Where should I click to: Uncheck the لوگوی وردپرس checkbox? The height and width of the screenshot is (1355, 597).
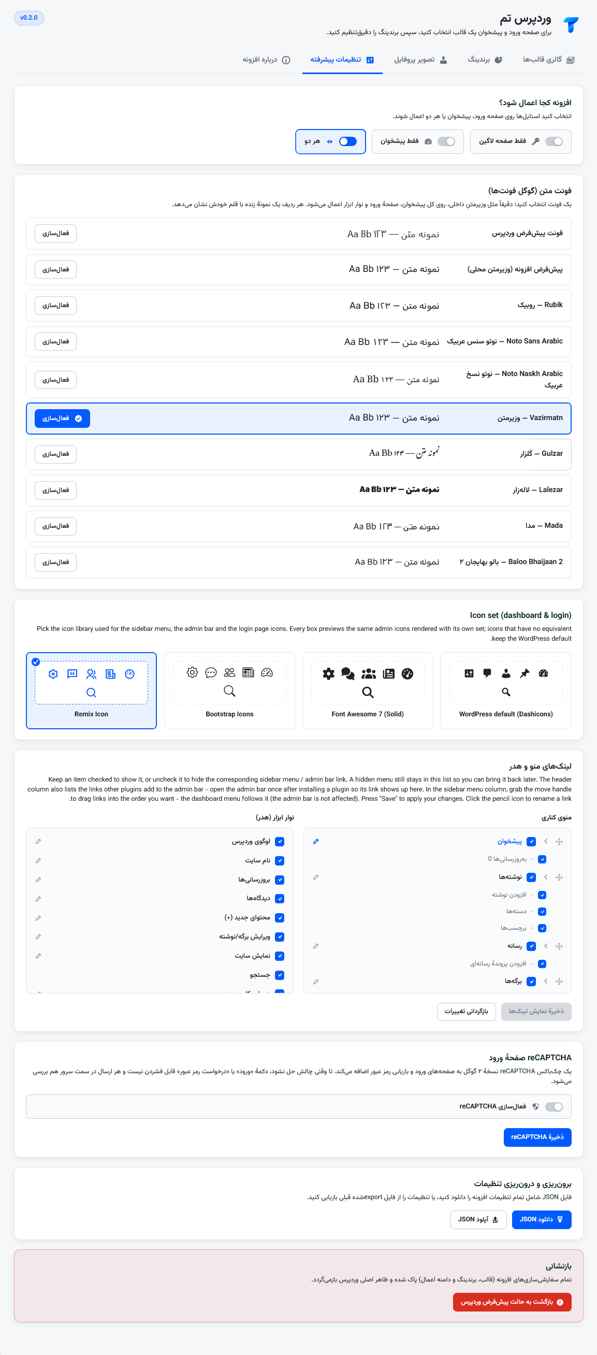tap(280, 842)
